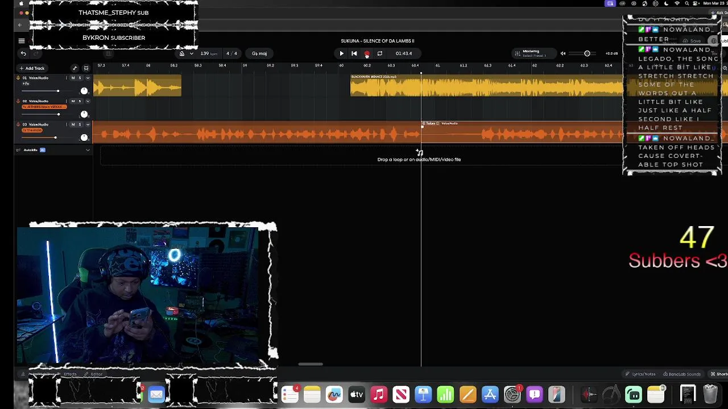
Task: Toggle the track height icon beside Add Track
Action: click(86, 68)
